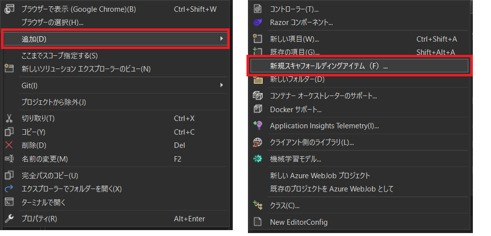Select New EditorConfig entry
This screenshot has height=236, width=491.
(299, 222)
